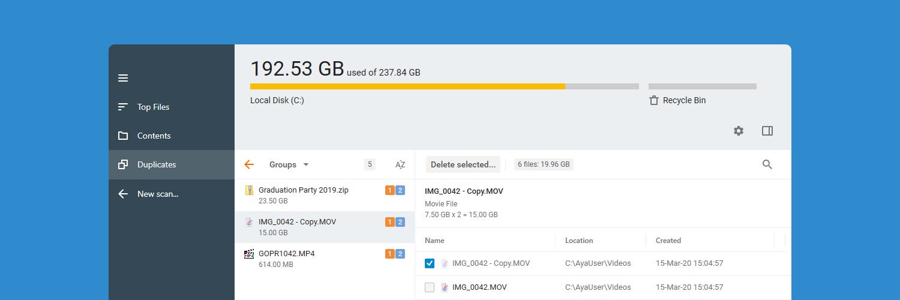Viewport: 900px width, 300px height.
Task: Click blue 2 badge on IMG_0042 - Copy.MOV group
Action: pyautogui.click(x=400, y=223)
